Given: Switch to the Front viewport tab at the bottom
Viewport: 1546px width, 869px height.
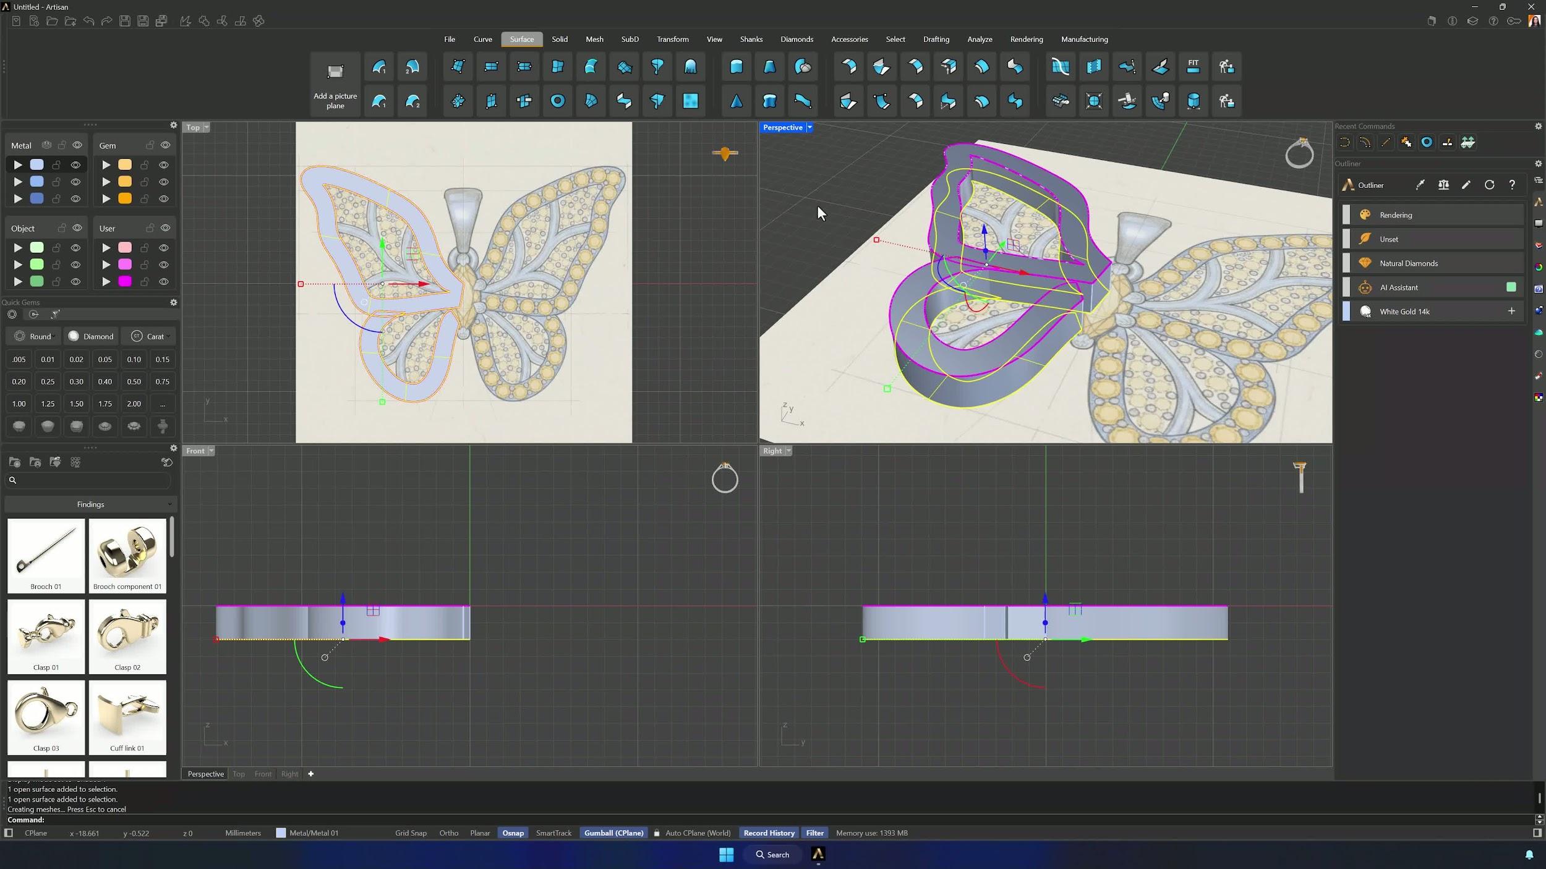Looking at the screenshot, I should pos(263,774).
